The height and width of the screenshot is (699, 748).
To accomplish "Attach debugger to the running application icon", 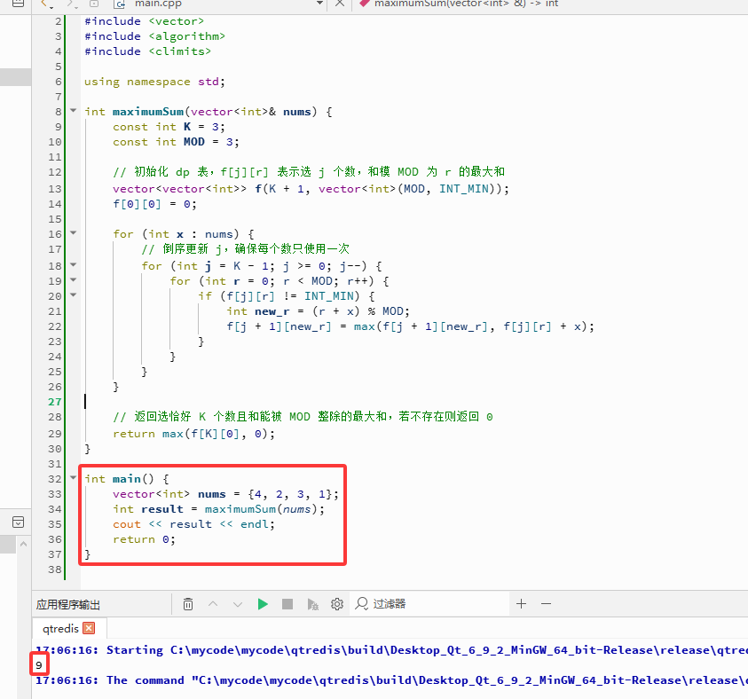I will coord(312,604).
